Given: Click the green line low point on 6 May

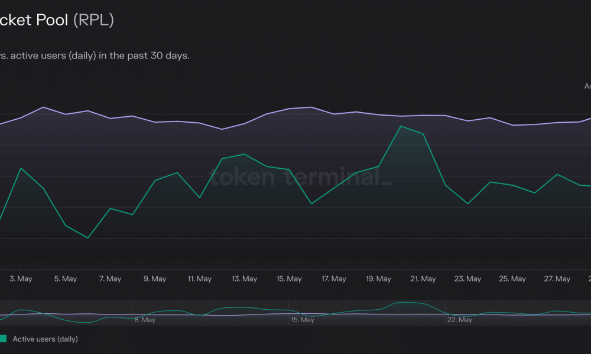Looking at the screenshot, I should click(88, 238).
